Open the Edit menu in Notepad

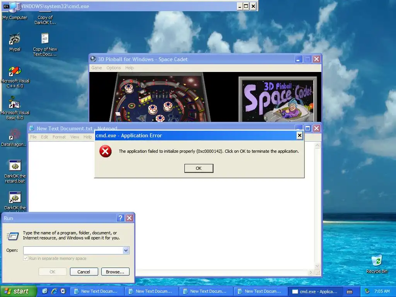pos(44,137)
